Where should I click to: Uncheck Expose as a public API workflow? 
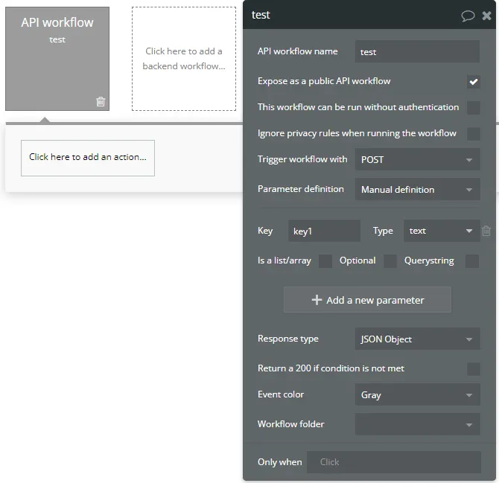point(473,82)
